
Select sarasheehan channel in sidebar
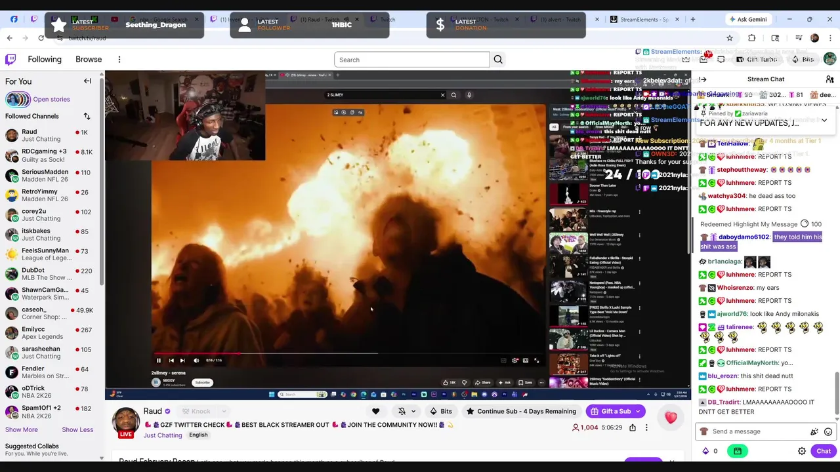click(x=50, y=353)
